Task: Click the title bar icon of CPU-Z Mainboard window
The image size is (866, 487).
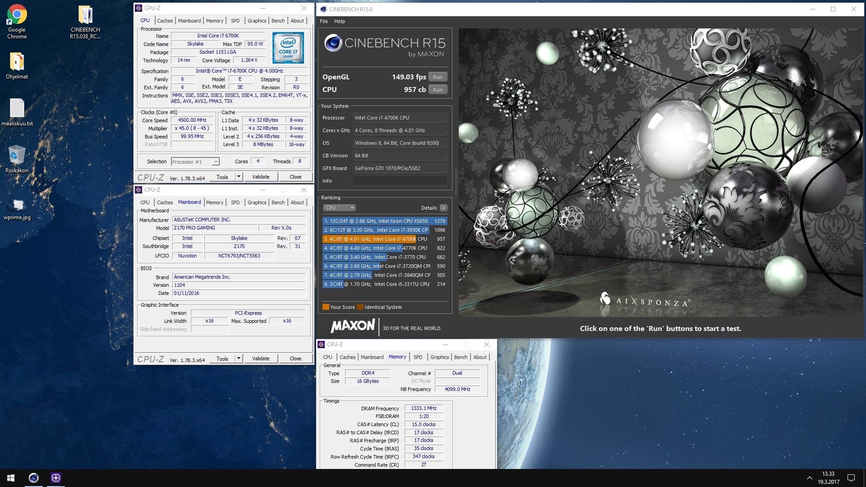Action: click(x=138, y=190)
